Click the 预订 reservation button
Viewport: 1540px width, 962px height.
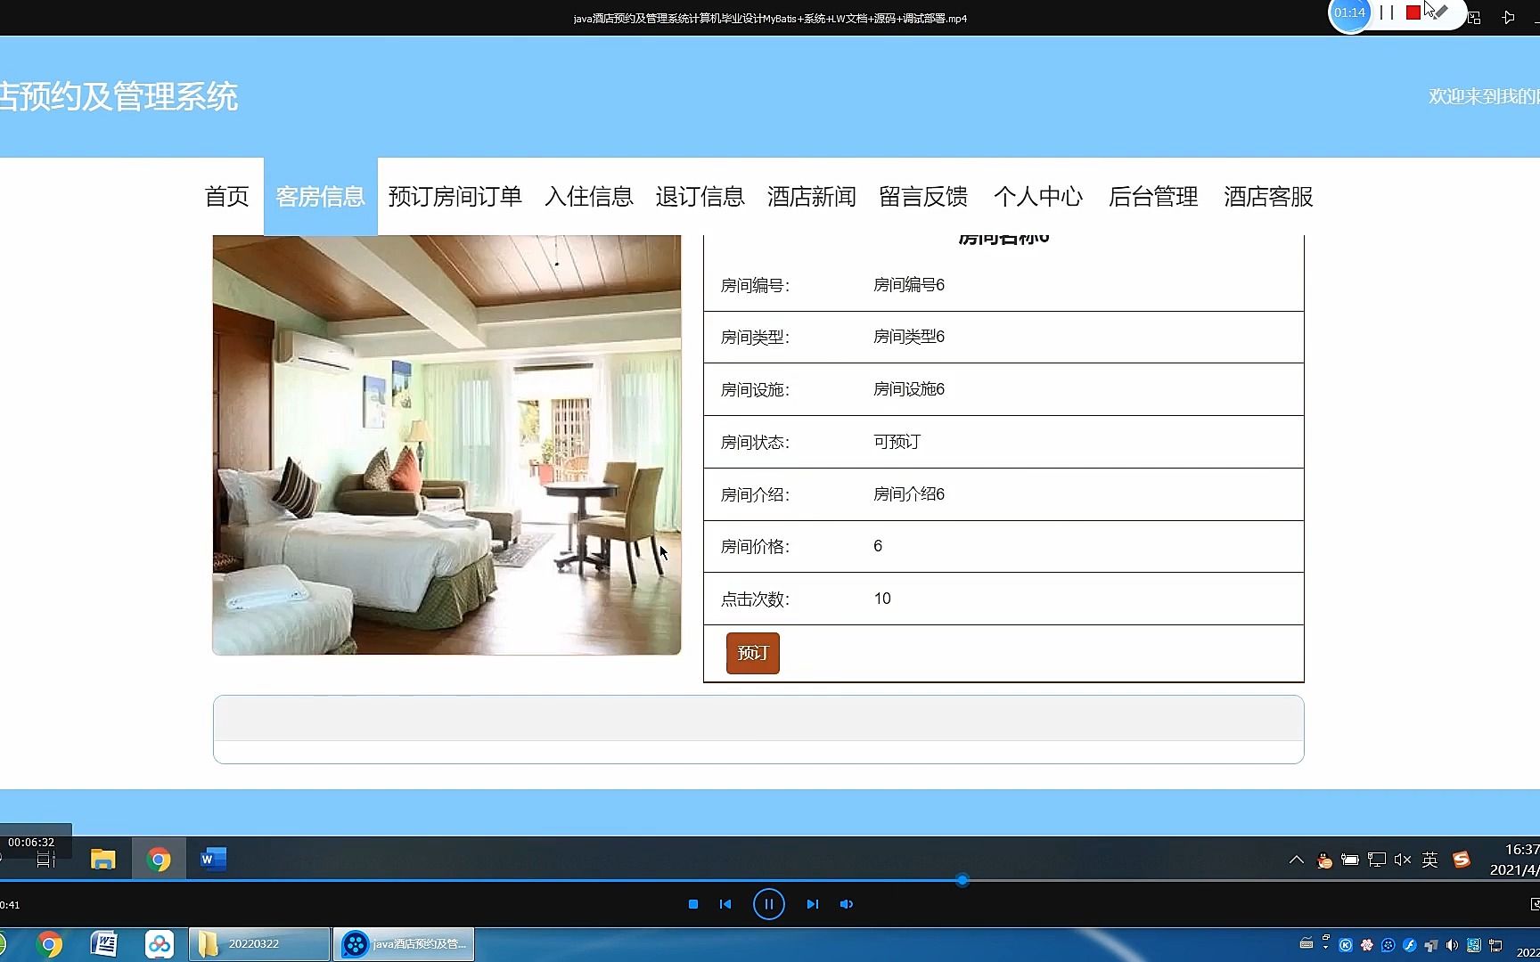[x=751, y=653]
